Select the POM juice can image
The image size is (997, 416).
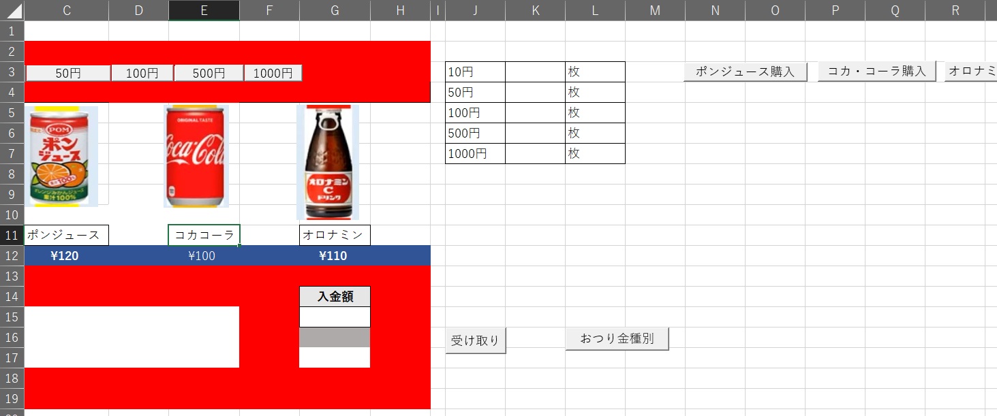pos(61,156)
